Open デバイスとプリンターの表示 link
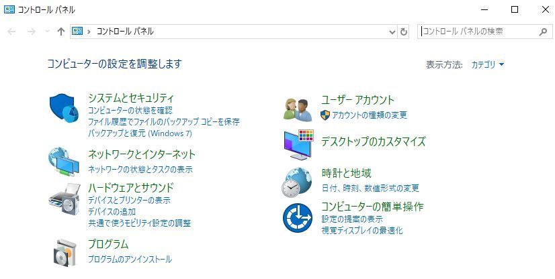This screenshot has width=555, height=279. click(129, 201)
